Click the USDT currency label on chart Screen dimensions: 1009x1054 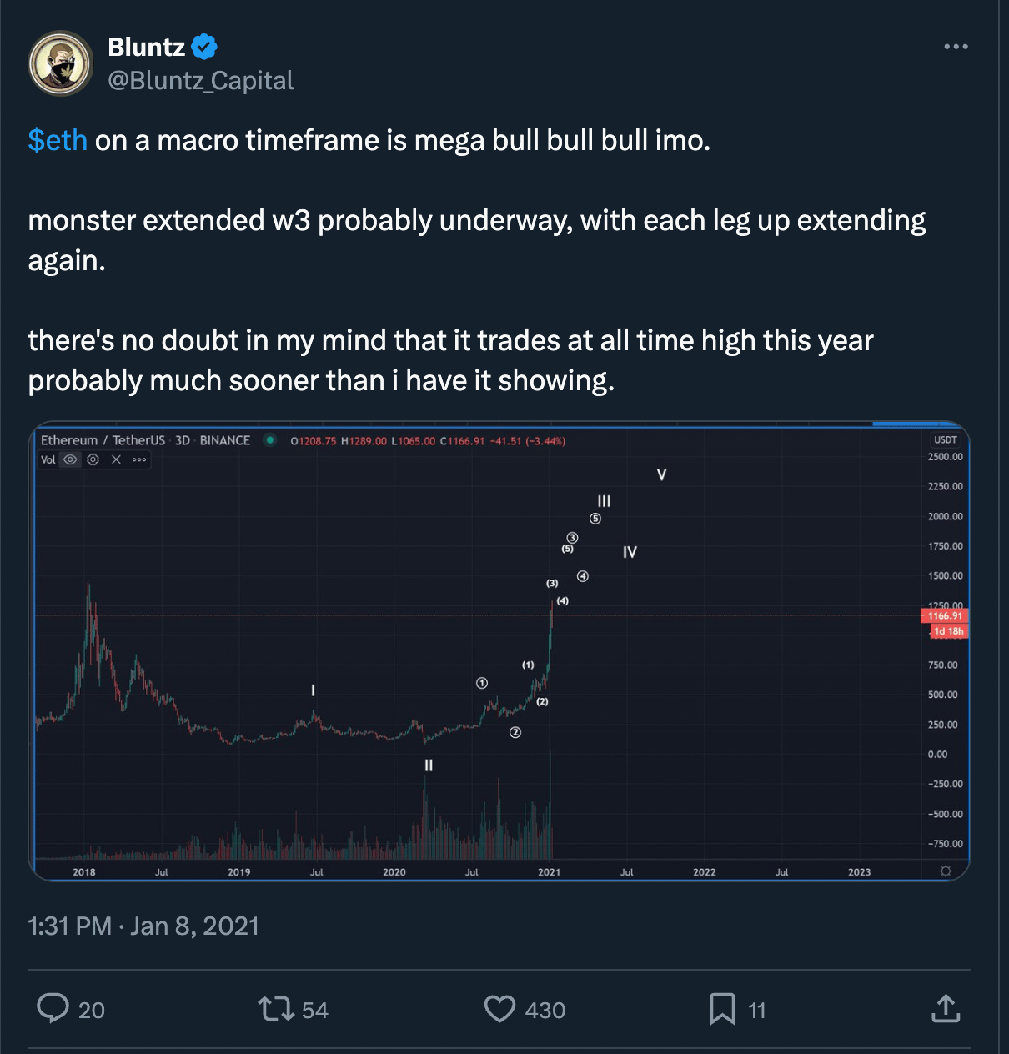coord(946,439)
